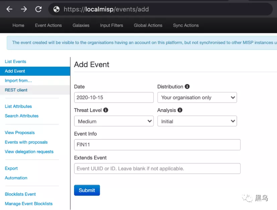This screenshot has height=210, width=277.
Task: Click the globe site info icon
Action: click(x=56, y=9)
